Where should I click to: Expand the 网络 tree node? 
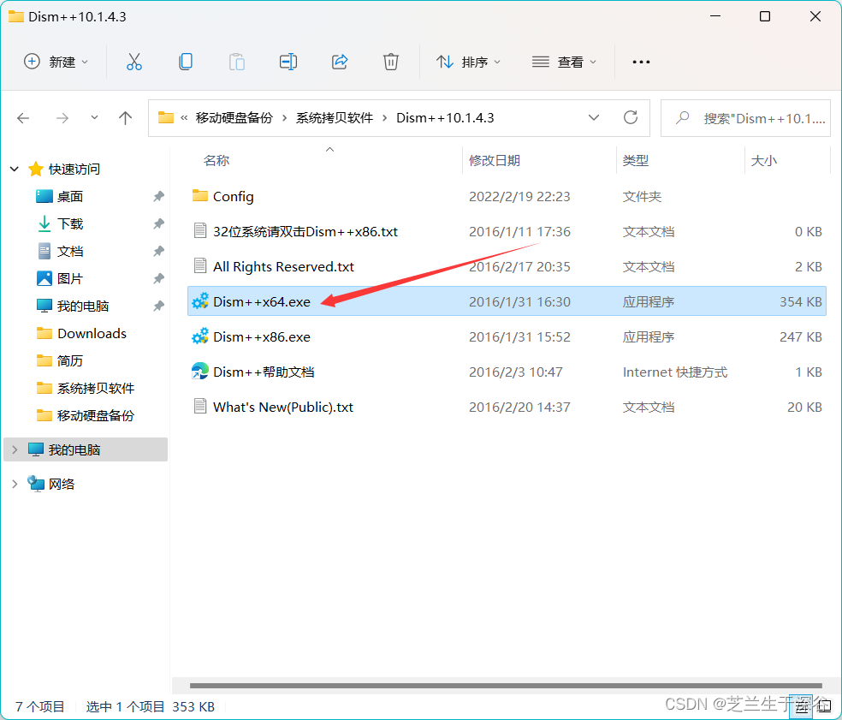[x=15, y=484]
